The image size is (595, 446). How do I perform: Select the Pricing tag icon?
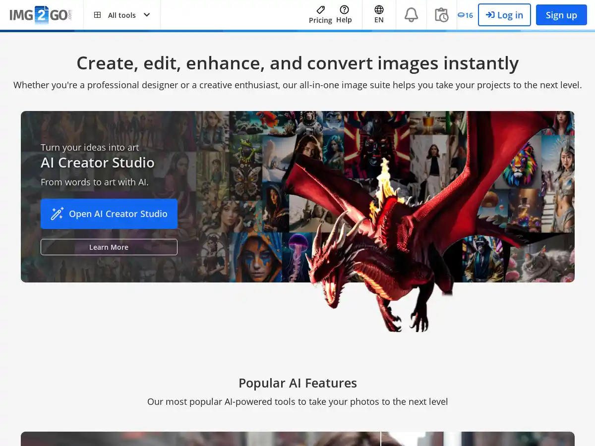320,8
